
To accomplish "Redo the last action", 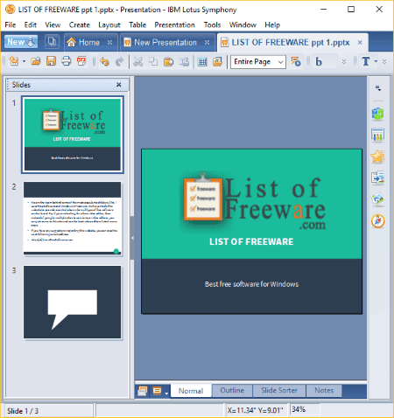I will click(119, 61).
